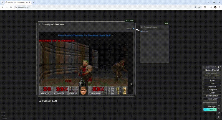Open Clipspace from the menu panel
The height and width of the screenshot is (120, 222).
[x=212, y=90]
